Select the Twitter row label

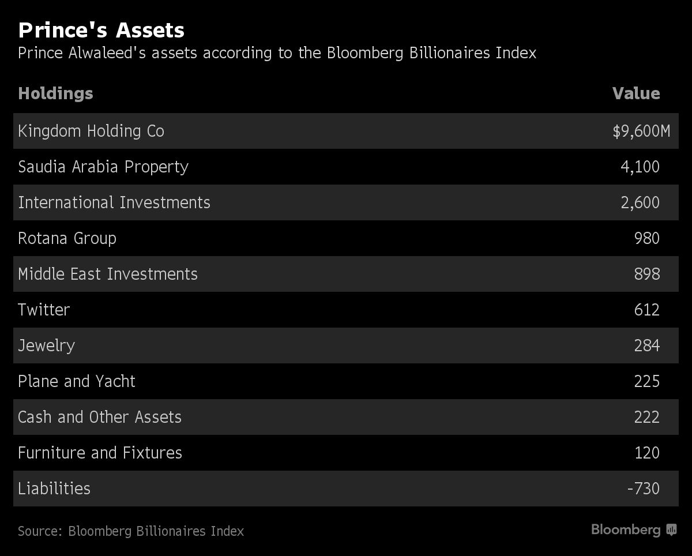[x=44, y=310]
